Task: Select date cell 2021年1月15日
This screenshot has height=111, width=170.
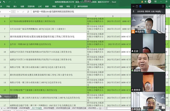Action: click(x=113, y=21)
